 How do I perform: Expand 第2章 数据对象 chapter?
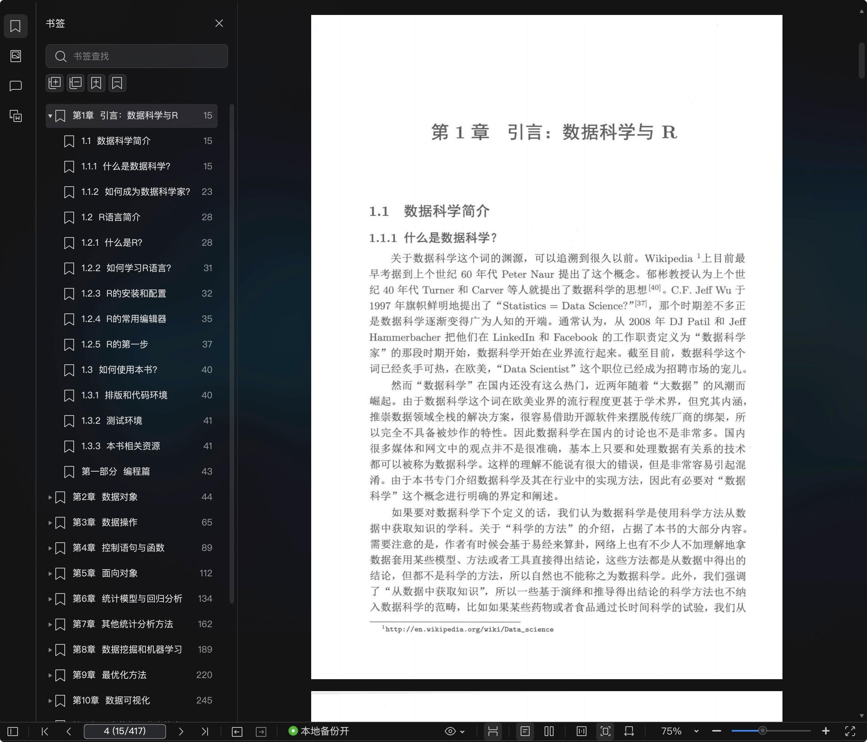coord(50,497)
